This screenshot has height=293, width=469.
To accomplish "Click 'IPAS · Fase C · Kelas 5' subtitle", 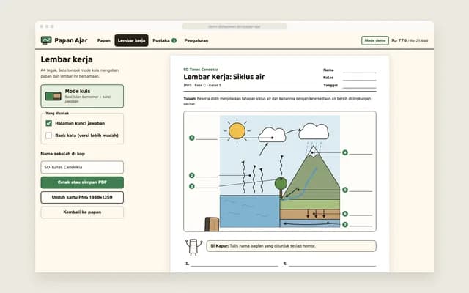I will tap(202, 85).
